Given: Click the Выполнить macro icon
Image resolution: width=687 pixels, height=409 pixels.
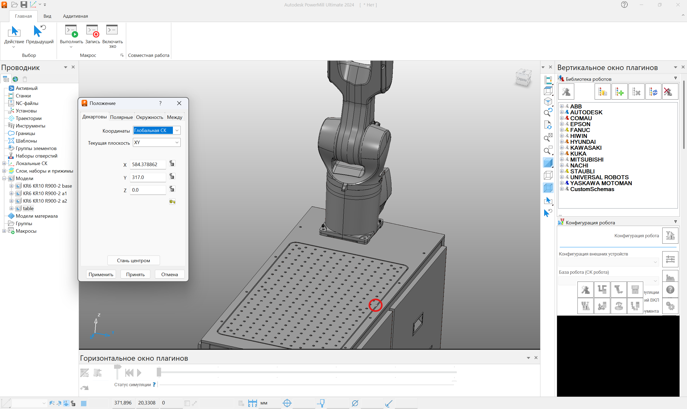Looking at the screenshot, I should pyautogui.click(x=71, y=31).
